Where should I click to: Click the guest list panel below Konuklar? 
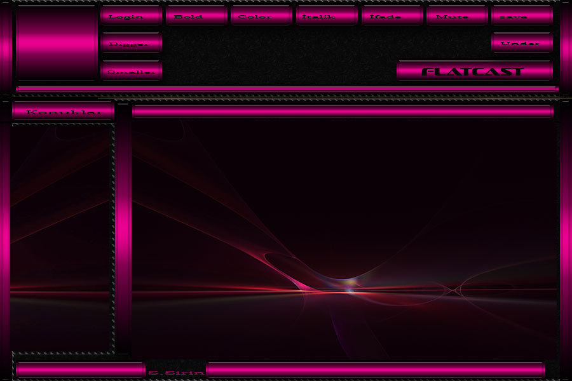[x=62, y=238]
